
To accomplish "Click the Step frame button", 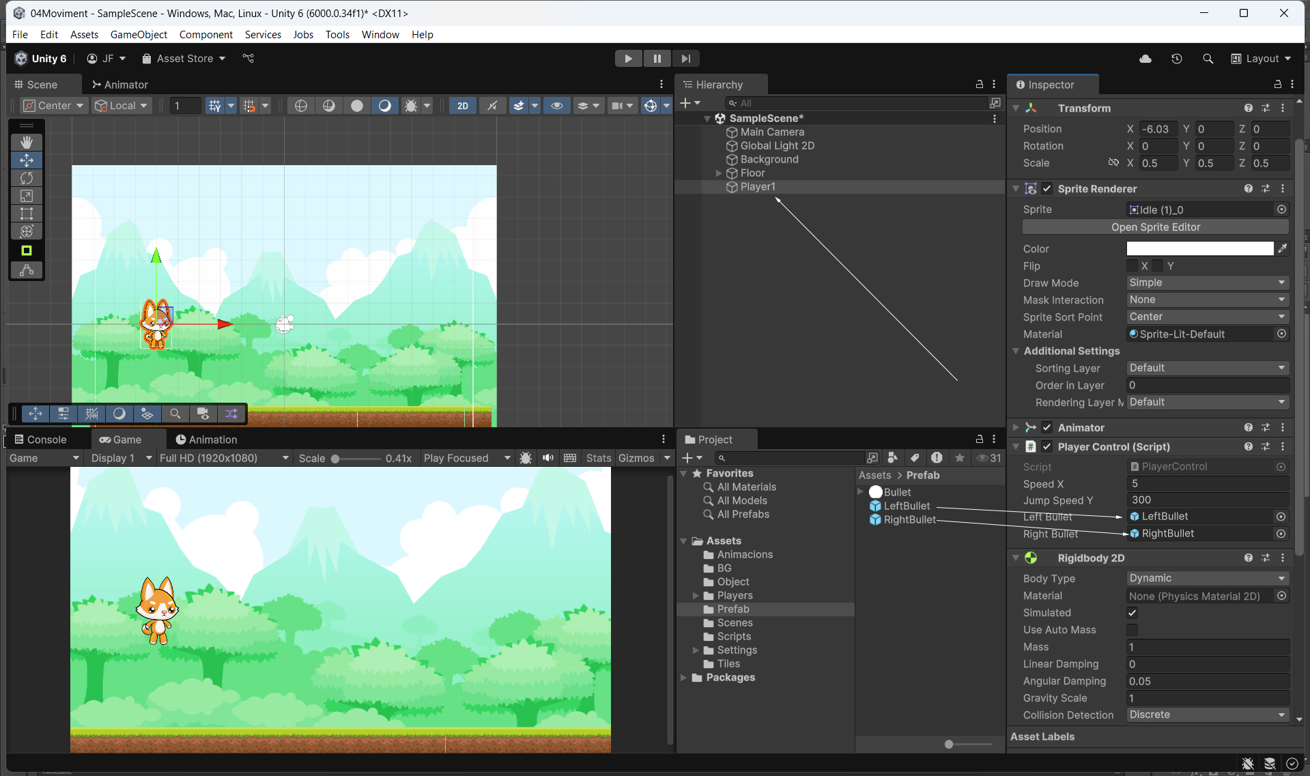I will click(x=685, y=59).
